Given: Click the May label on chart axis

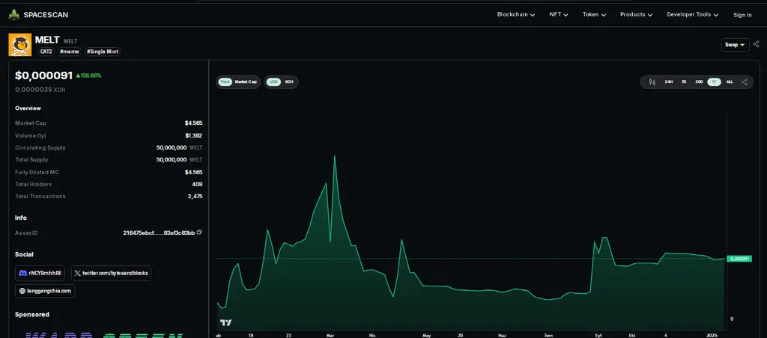Looking at the screenshot, I should click(426, 336).
